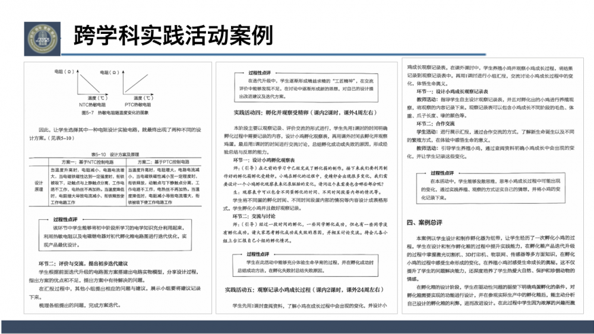
Task: Click the 表5-10 设计方案及原理 table title
Action: [114, 153]
